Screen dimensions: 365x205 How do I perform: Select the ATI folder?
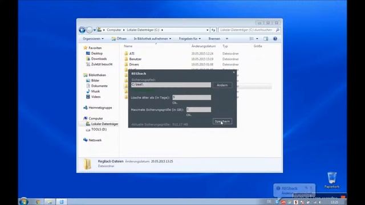(129, 54)
